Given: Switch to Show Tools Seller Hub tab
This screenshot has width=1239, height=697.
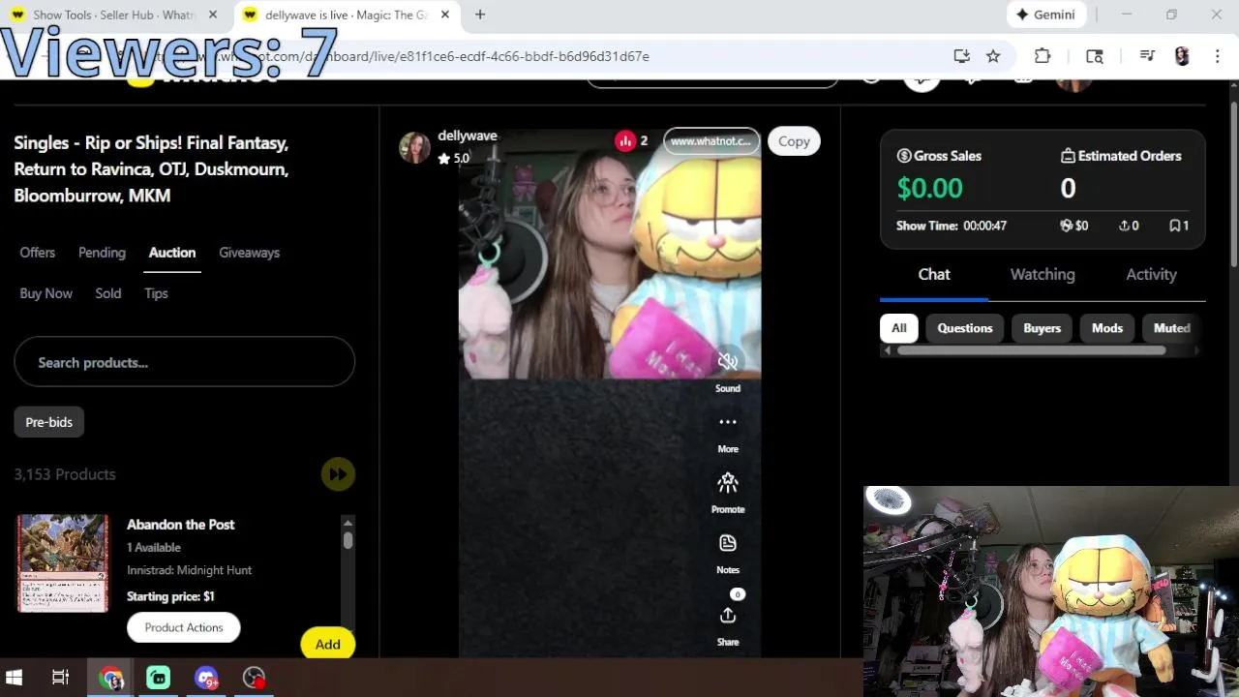Looking at the screenshot, I should click(x=114, y=15).
